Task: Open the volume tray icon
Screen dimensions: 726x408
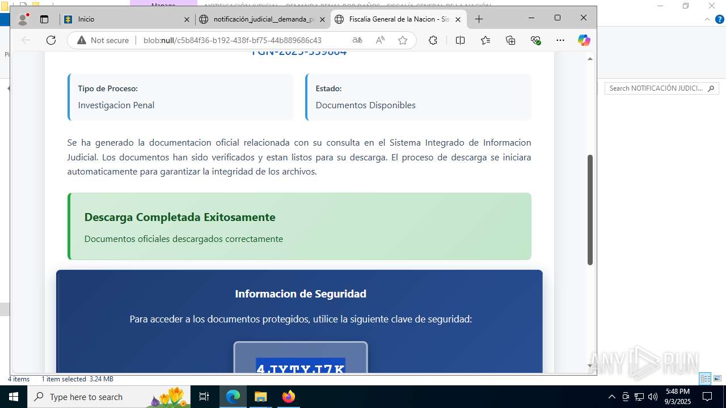Action: pyautogui.click(x=653, y=397)
